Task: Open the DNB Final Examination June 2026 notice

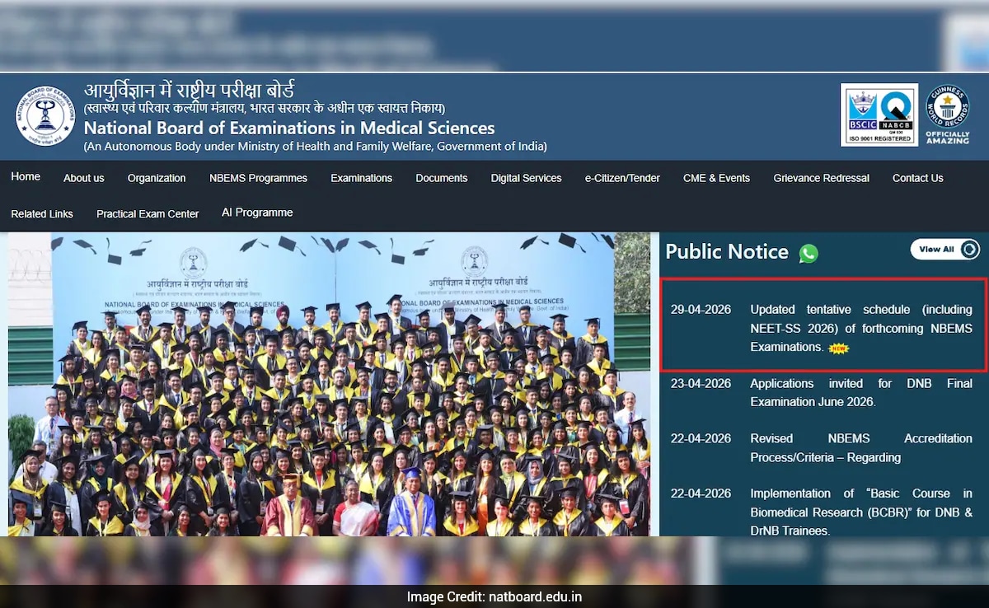Action: (x=860, y=392)
